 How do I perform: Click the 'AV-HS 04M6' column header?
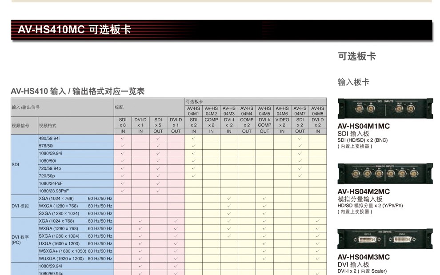tap(282, 111)
